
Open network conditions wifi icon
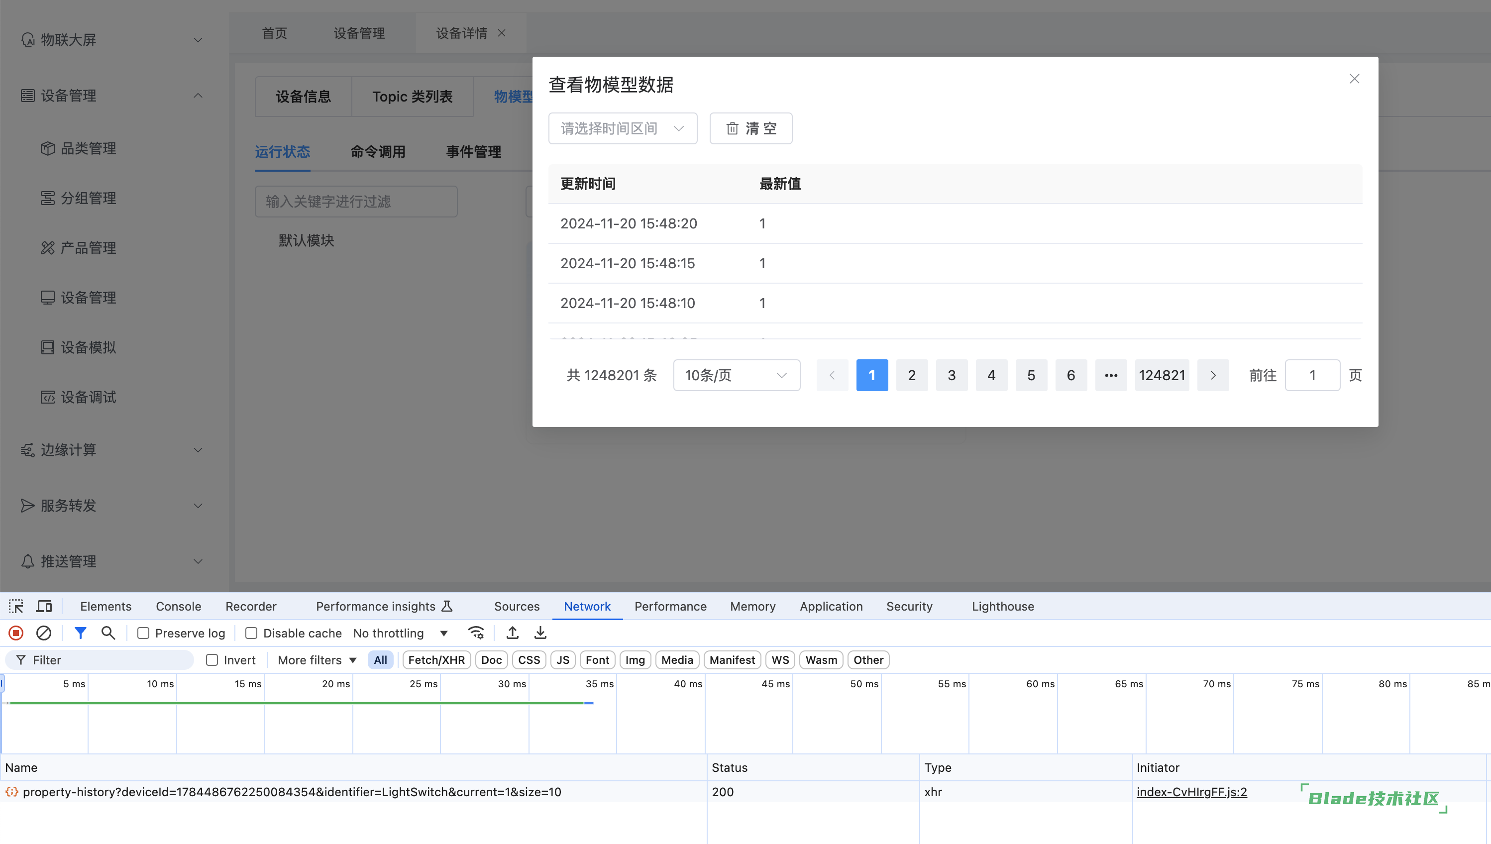click(x=476, y=633)
